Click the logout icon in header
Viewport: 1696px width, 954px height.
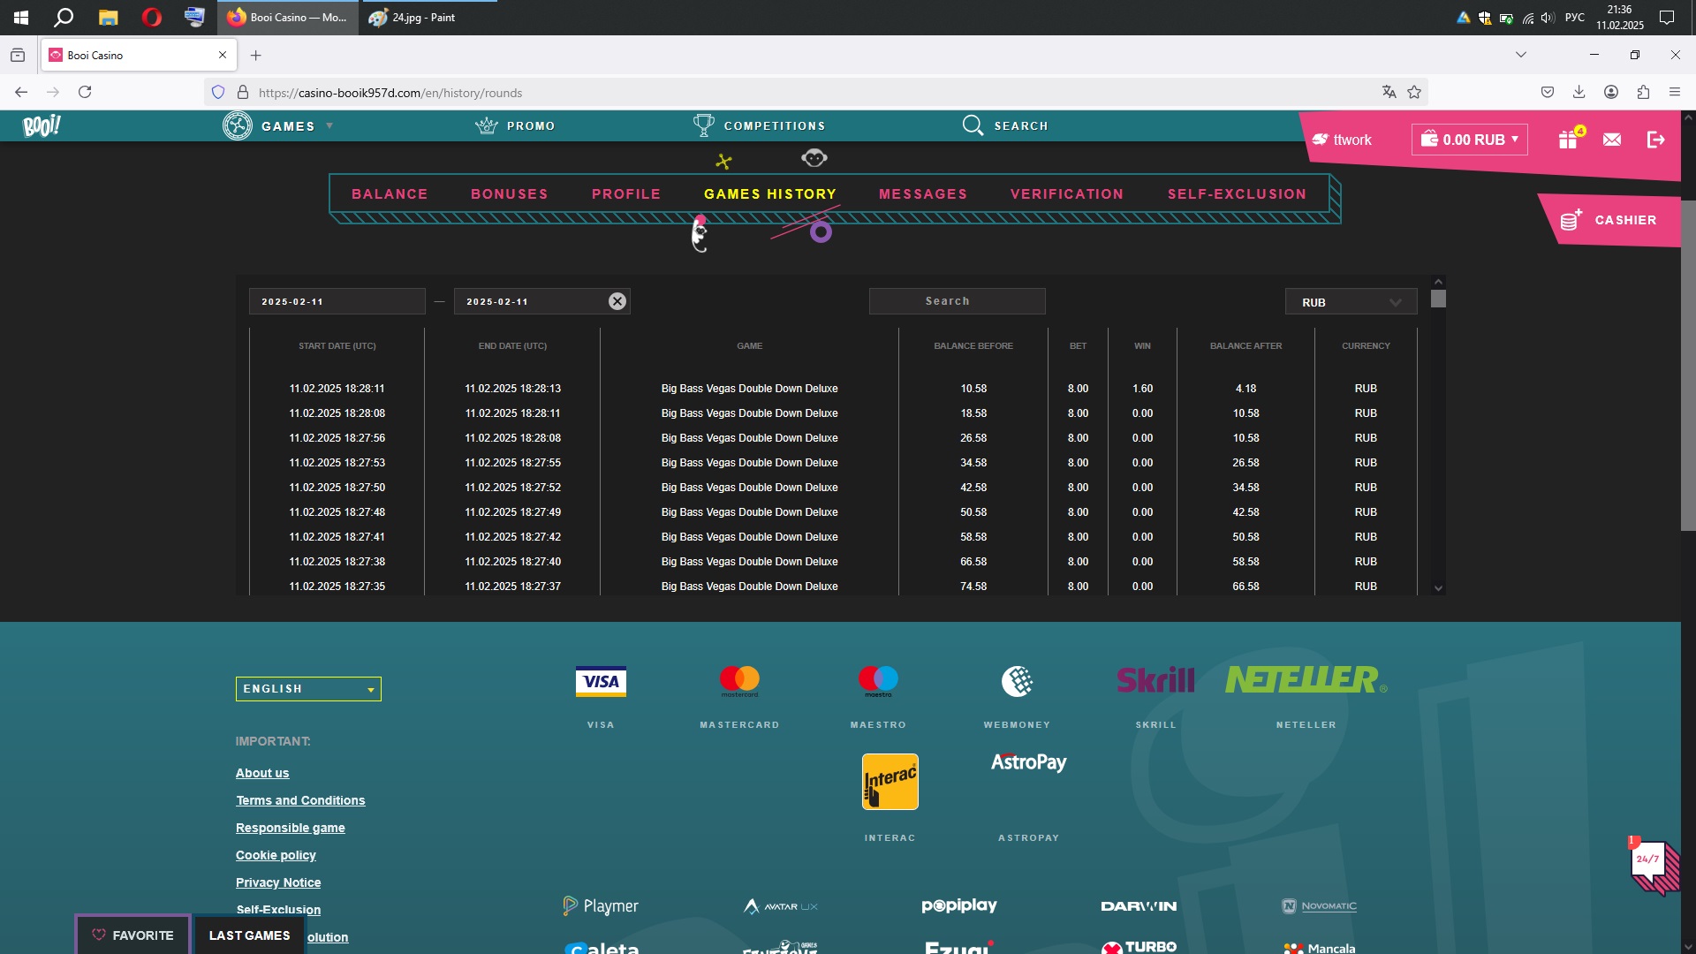(x=1656, y=140)
